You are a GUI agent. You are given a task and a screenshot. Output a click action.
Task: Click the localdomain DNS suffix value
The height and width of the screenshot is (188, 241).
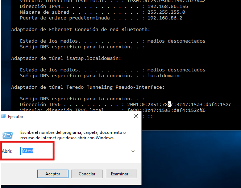[163, 75]
